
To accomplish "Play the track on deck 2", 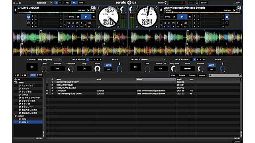I will pos(182,17).
